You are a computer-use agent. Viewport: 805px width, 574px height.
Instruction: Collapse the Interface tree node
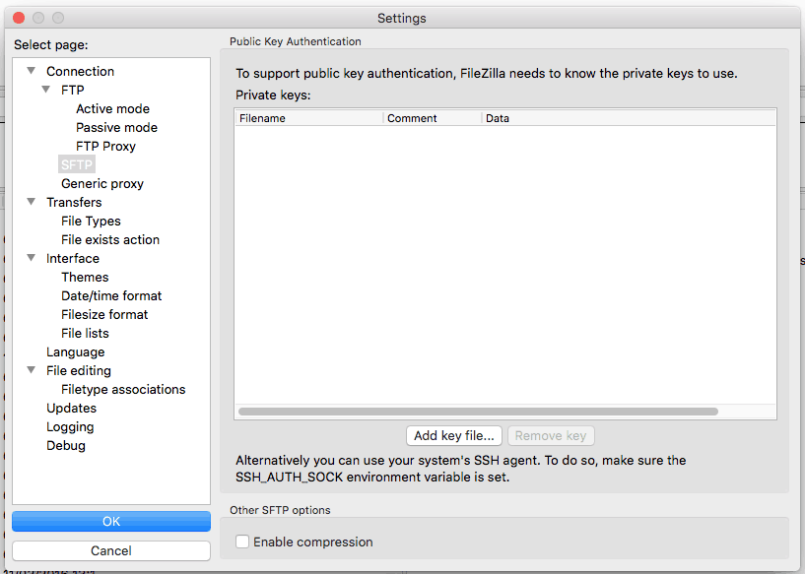coord(32,258)
